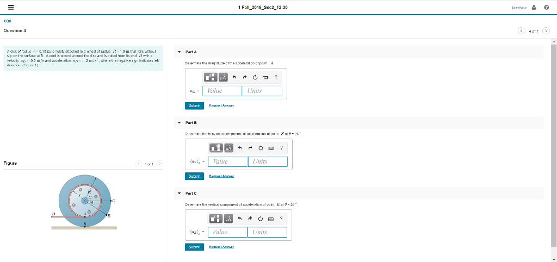Collapse the Part B section
Image resolution: width=557 pixels, height=262 pixels.
click(x=180, y=122)
